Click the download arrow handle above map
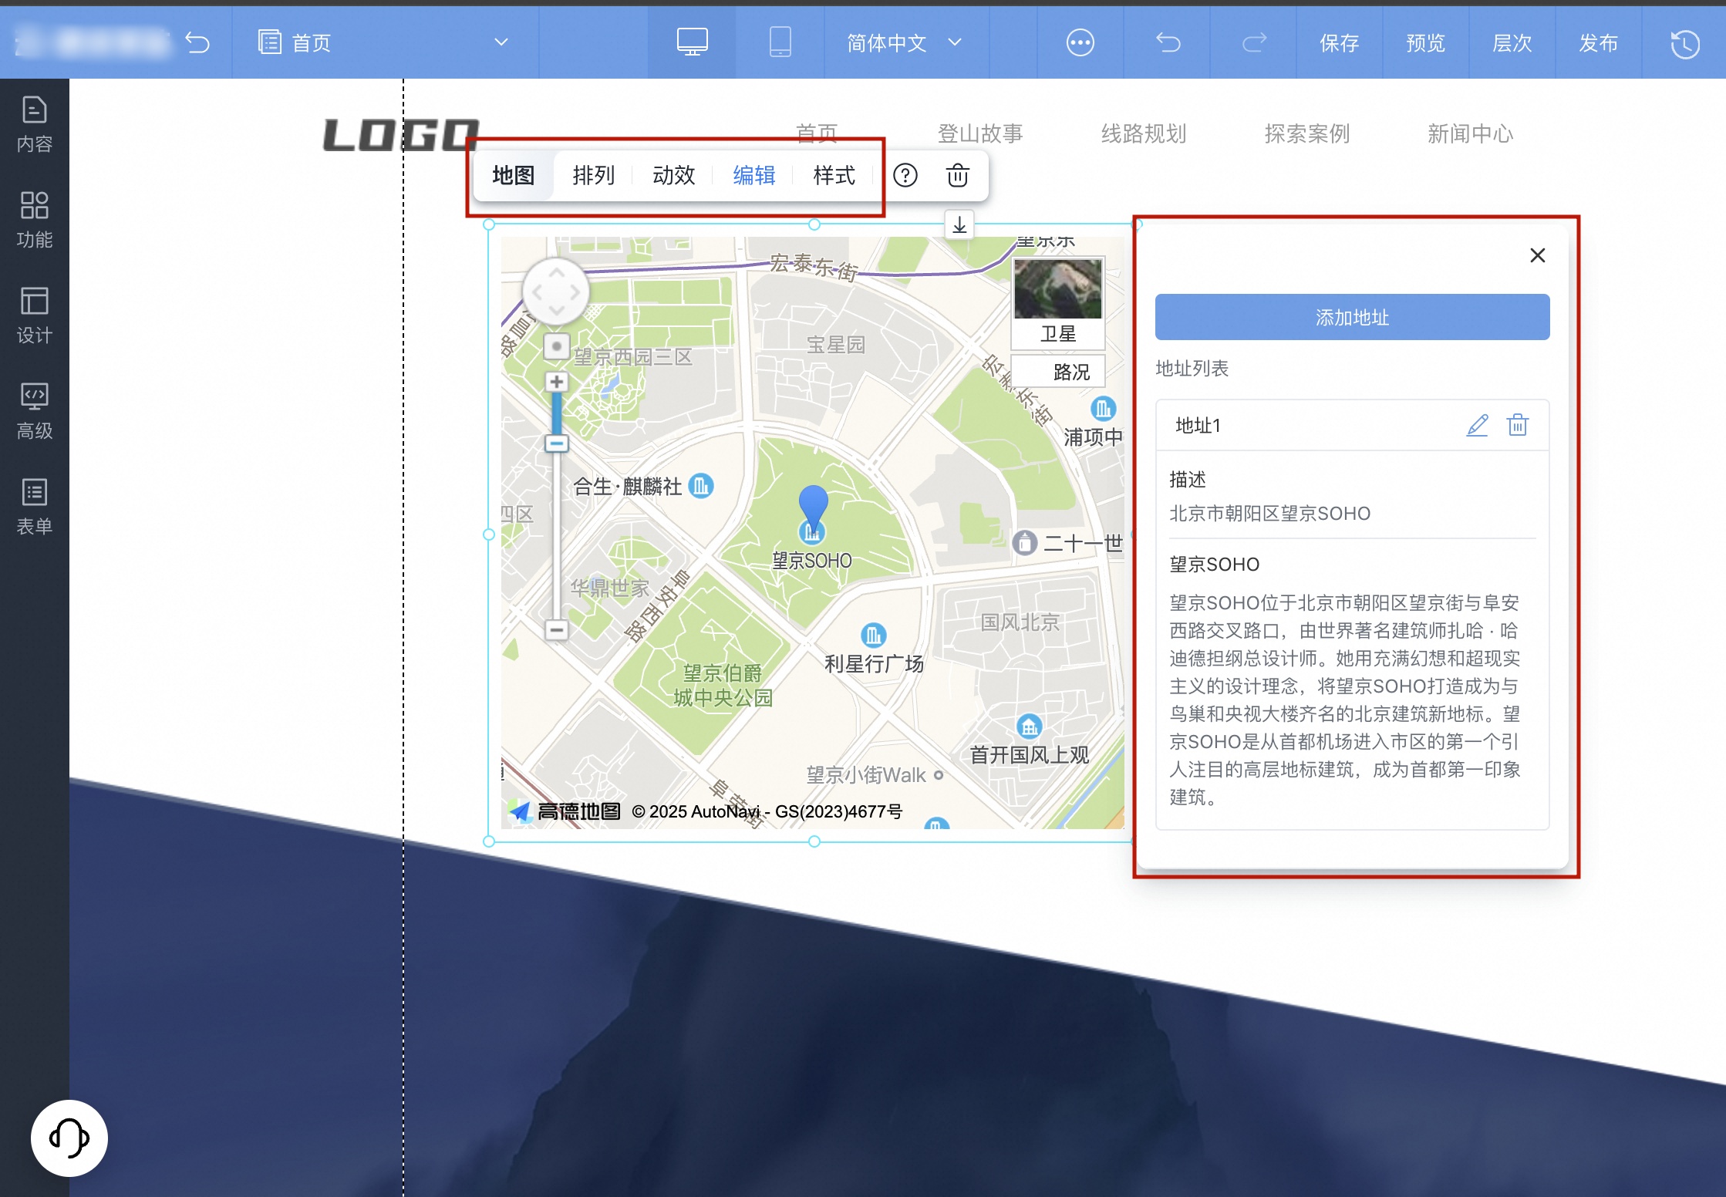The width and height of the screenshot is (1726, 1197). point(959,225)
